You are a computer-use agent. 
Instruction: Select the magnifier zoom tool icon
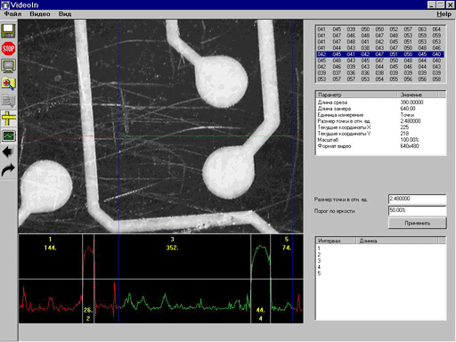tap(8, 84)
